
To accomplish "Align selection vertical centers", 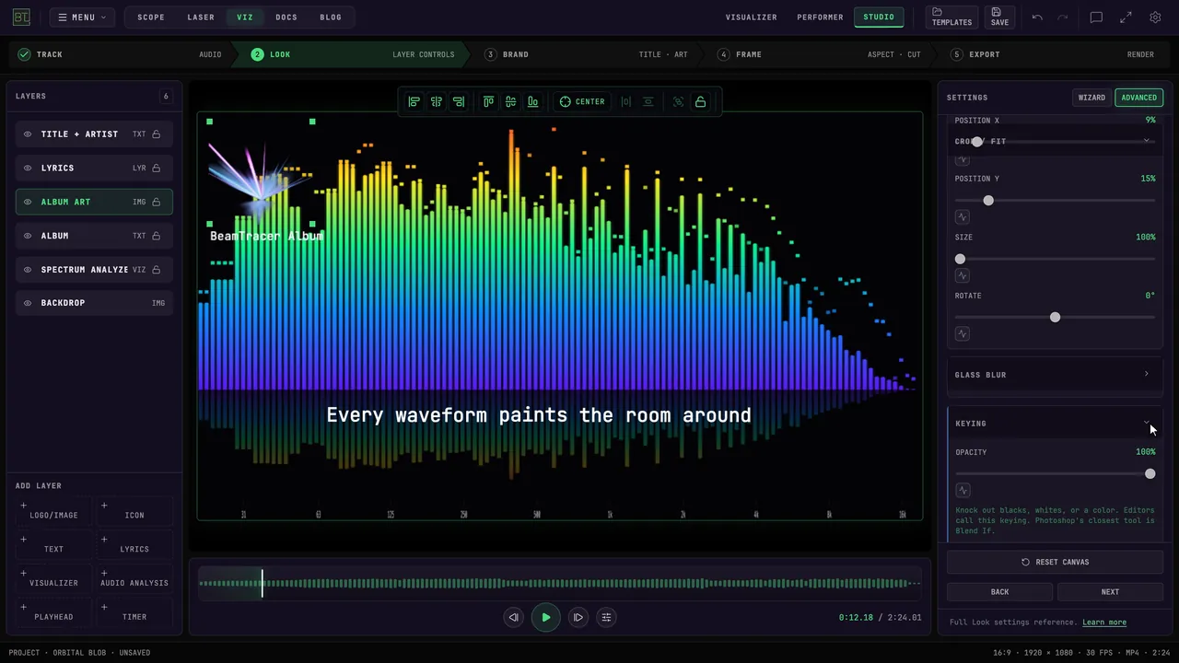I will 510,101.
